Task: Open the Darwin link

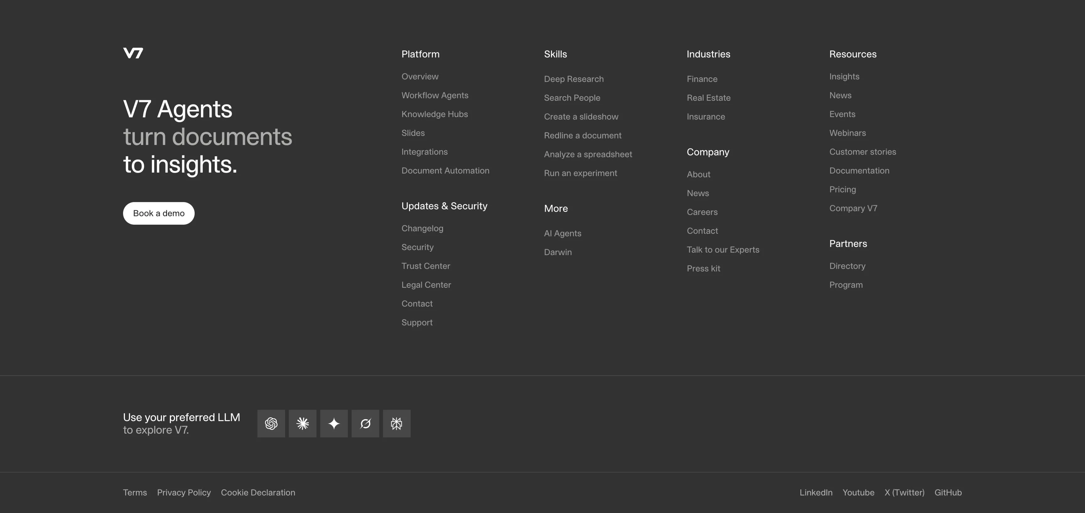Action: coord(558,252)
